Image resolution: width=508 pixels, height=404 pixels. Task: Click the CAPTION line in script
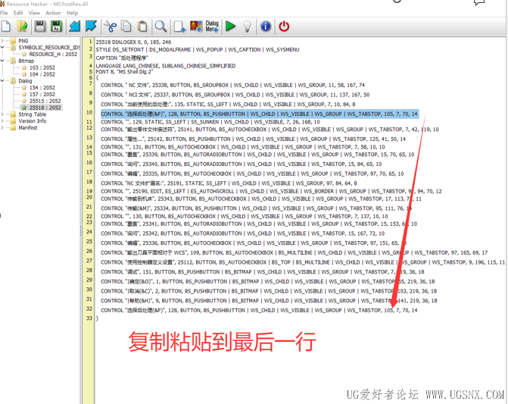pos(122,58)
